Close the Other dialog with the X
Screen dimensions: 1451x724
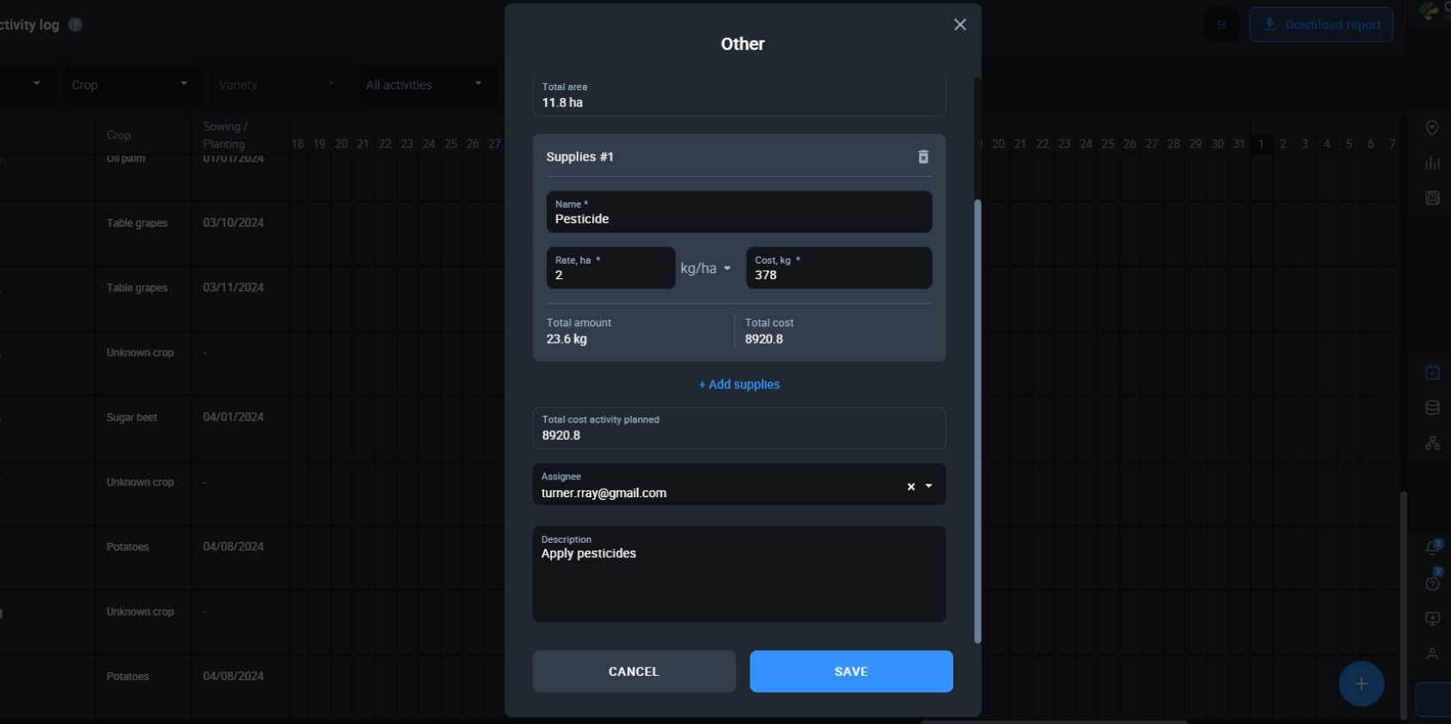click(960, 25)
